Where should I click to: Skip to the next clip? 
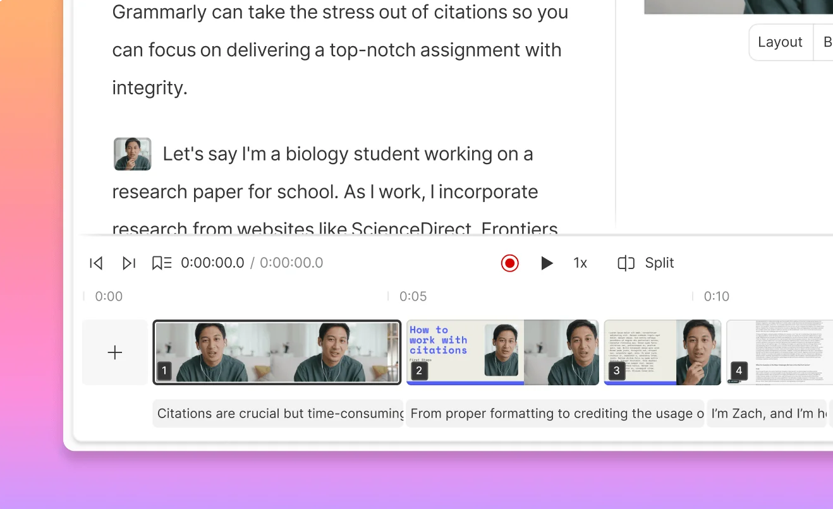point(129,263)
